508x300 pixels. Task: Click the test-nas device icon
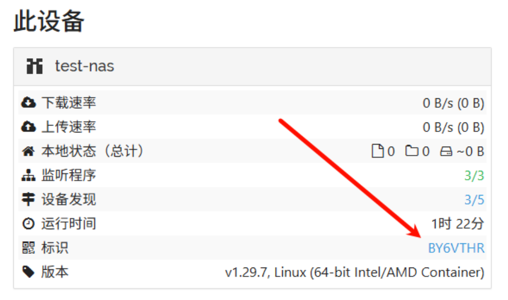(x=35, y=66)
